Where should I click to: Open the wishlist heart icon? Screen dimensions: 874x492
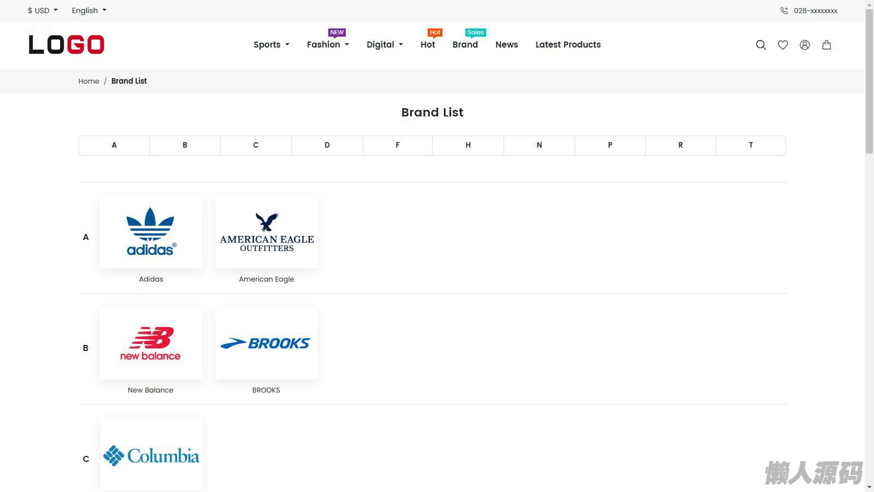783,45
